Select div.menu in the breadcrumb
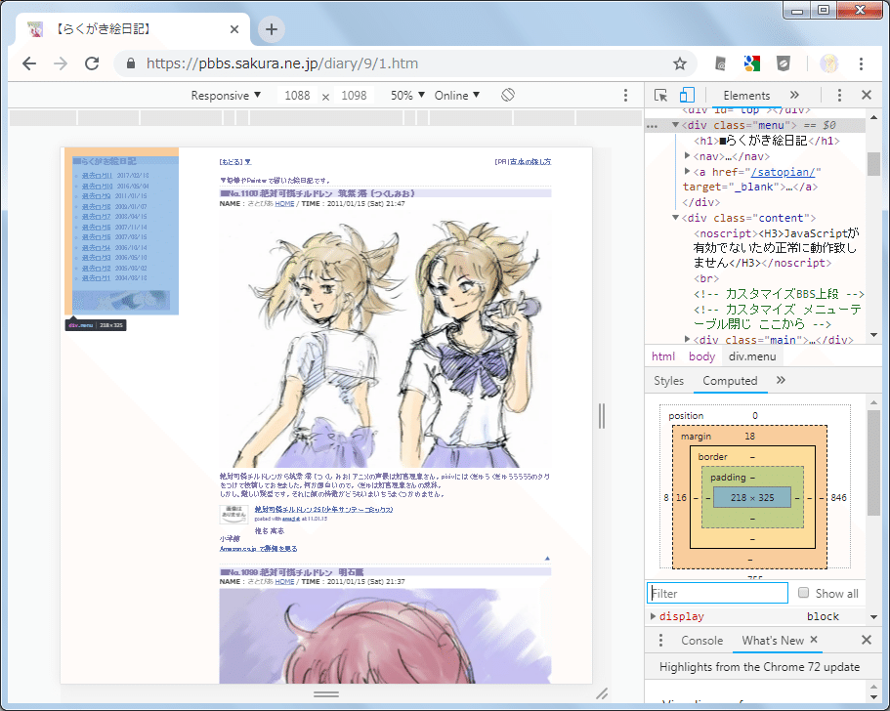The image size is (890, 711). pyautogui.click(x=752, y=356)
